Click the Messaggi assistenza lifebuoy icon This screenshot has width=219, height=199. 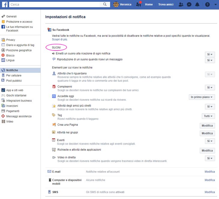pos(3,116)
